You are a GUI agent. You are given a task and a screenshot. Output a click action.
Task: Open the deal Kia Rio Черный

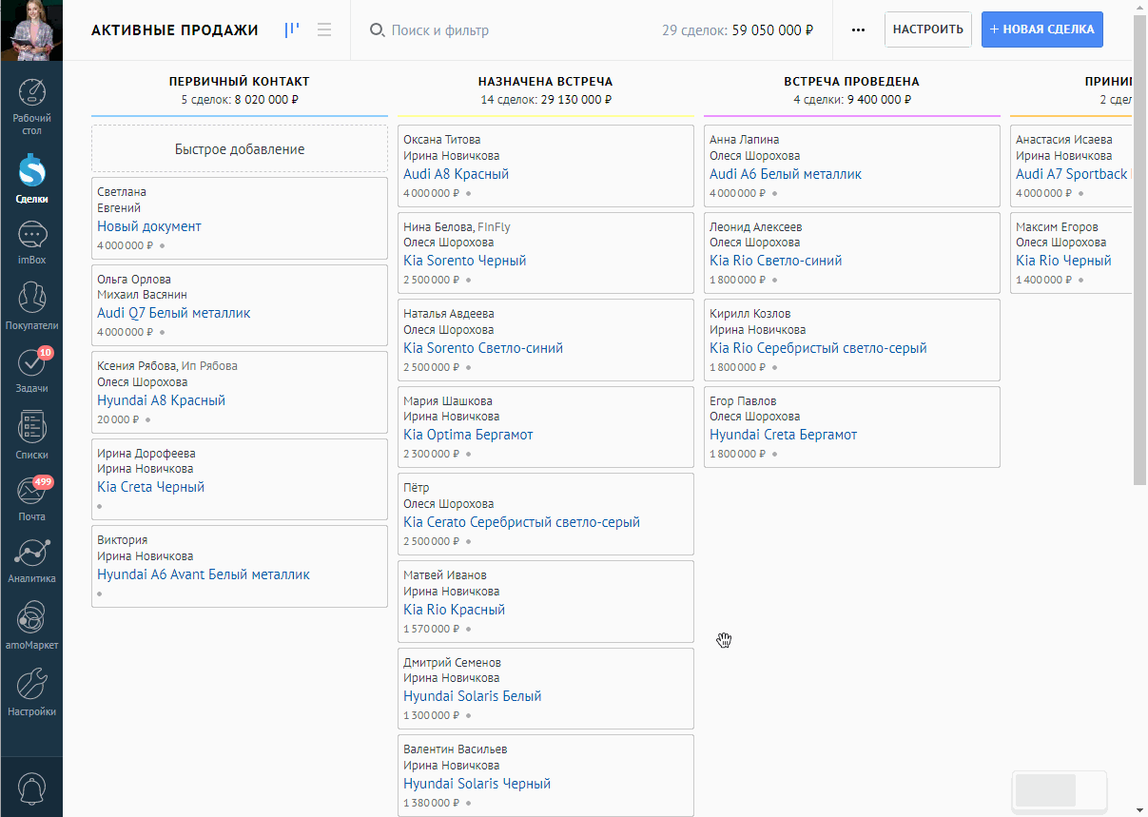pos(1063,261)
